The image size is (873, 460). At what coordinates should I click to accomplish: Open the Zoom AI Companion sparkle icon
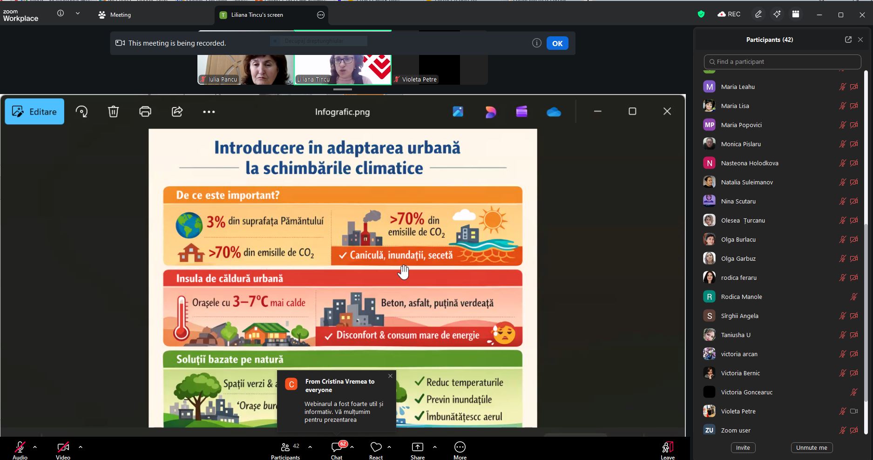(777, 14)
